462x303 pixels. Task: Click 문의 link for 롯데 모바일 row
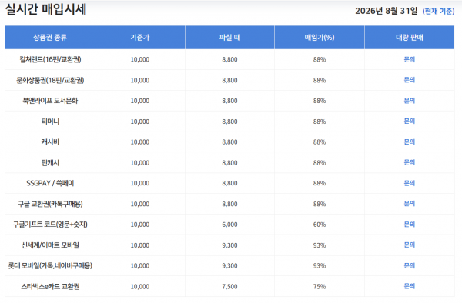(410, 265)
